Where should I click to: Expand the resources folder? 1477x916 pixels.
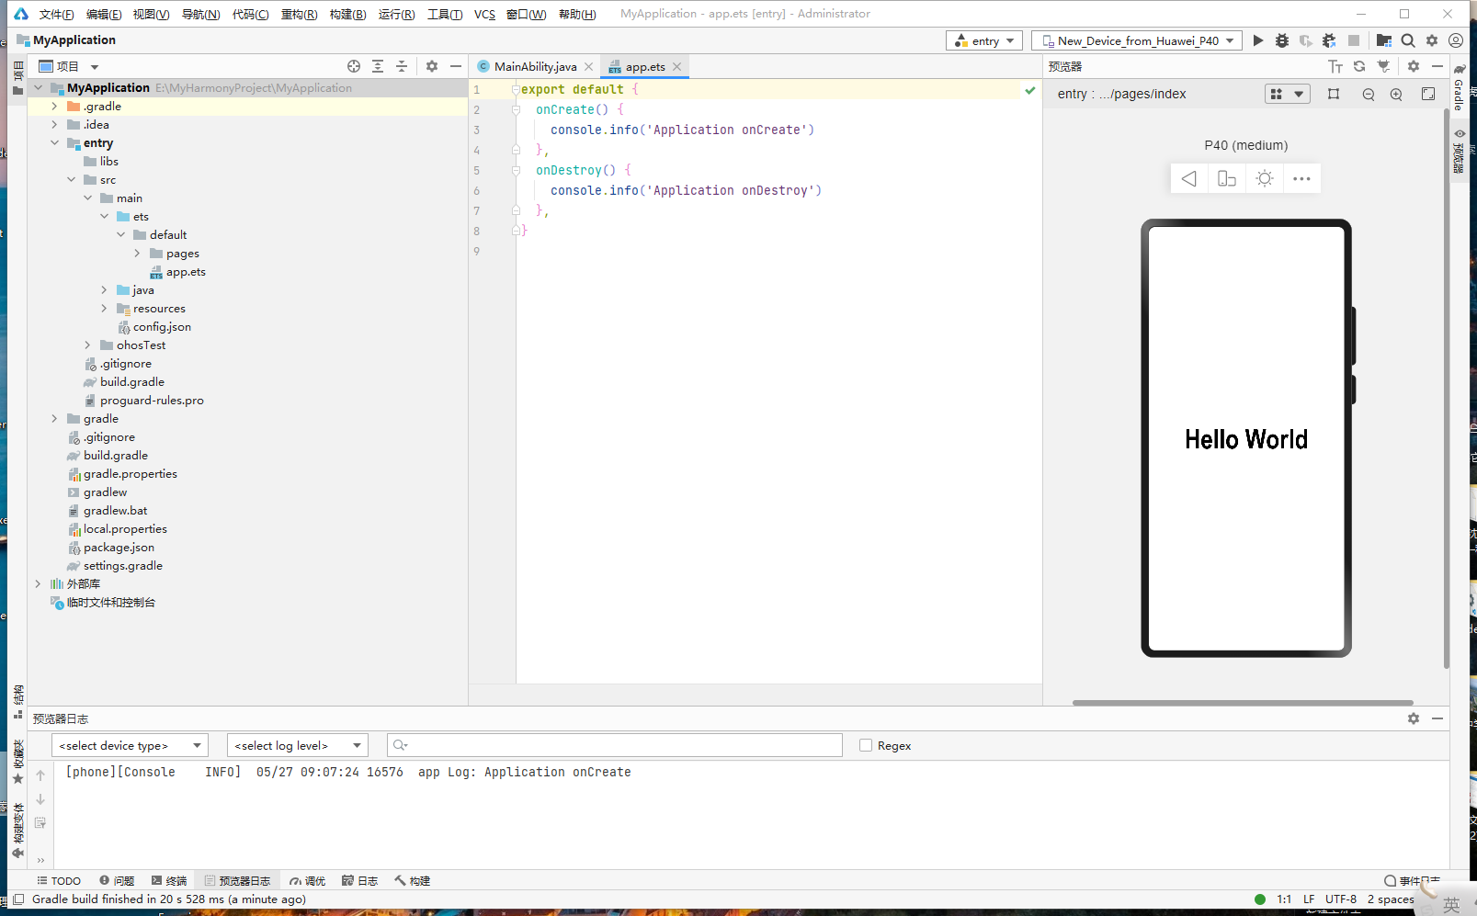click(x=104, y=309)
